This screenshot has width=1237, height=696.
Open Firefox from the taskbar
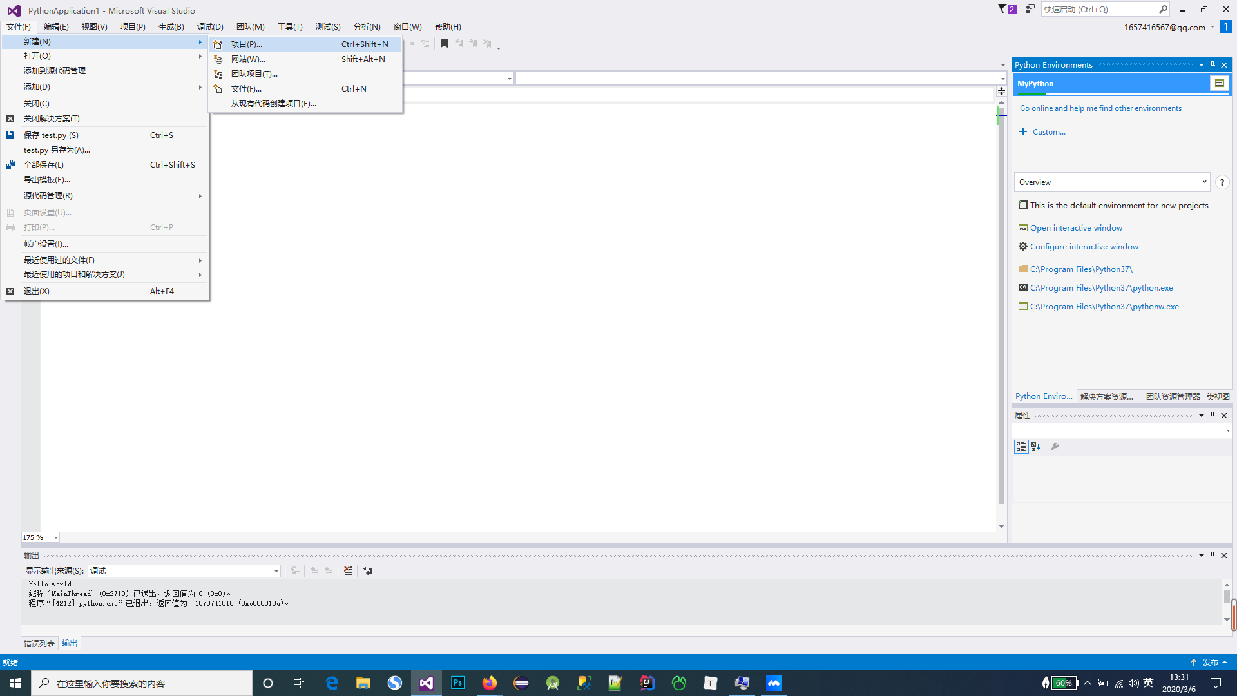click(489, 682)
